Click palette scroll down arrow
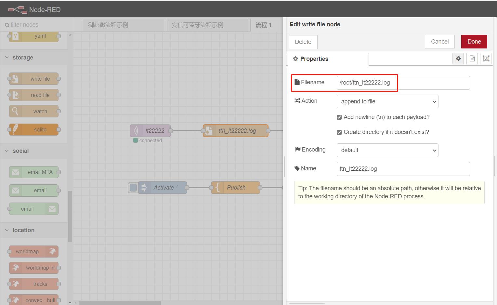 [x=70, y=302]
